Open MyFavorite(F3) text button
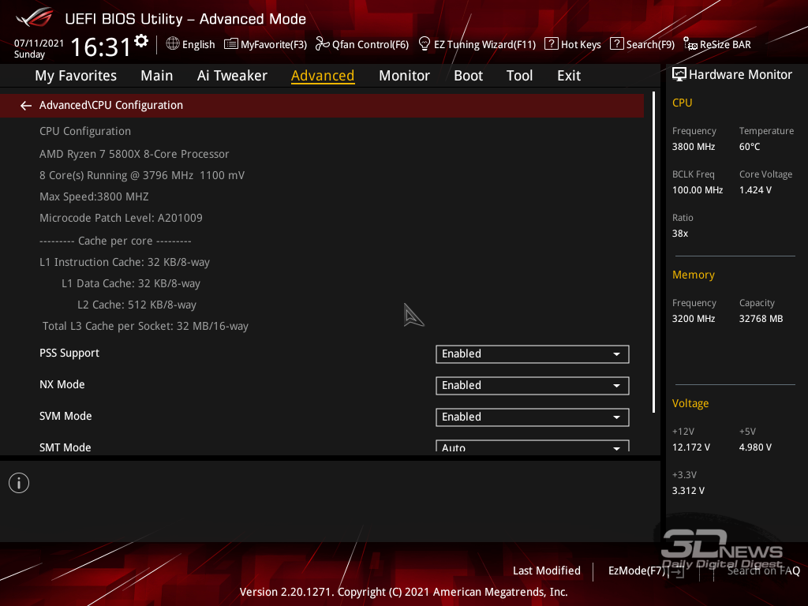This screenshot has height=606, width=808. coord(274,45)
